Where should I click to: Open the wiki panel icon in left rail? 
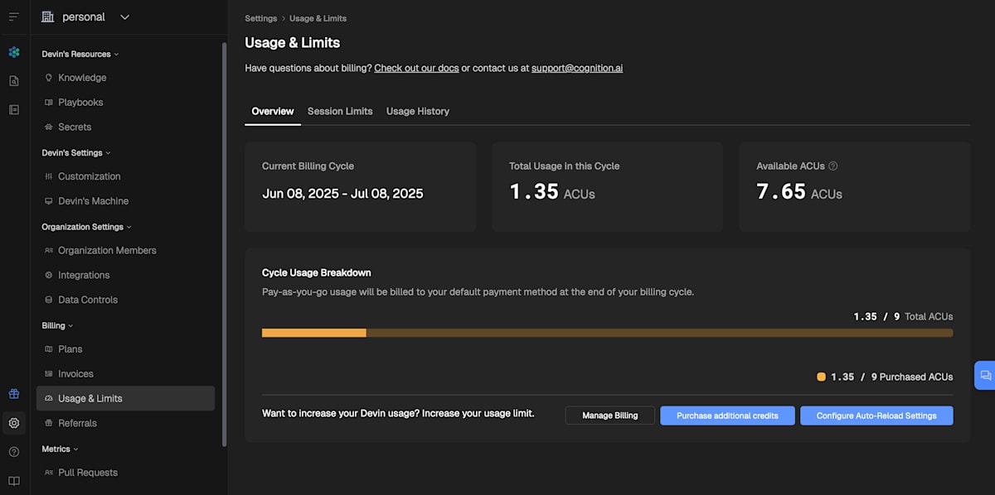[x=14, y=109]
